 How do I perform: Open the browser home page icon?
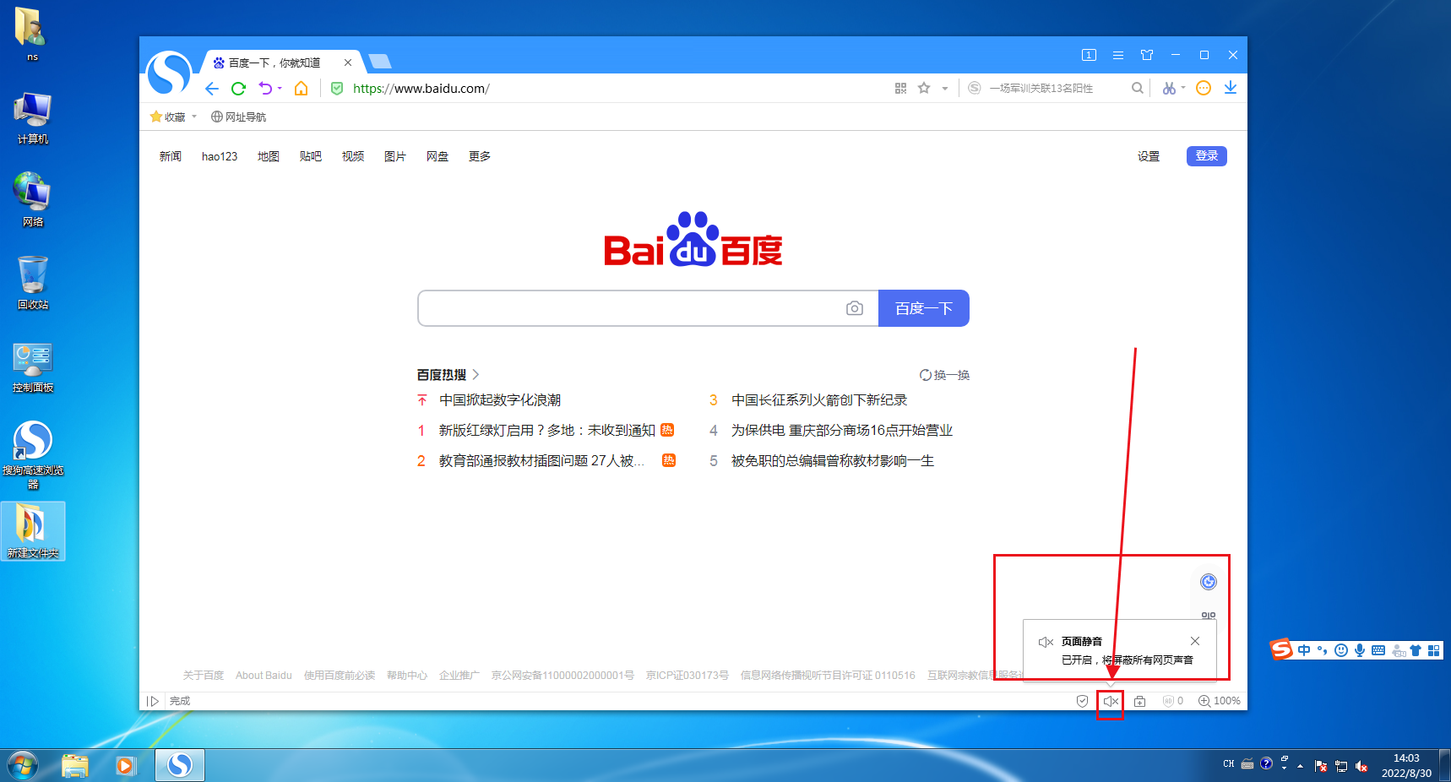[x=301, y=89]
